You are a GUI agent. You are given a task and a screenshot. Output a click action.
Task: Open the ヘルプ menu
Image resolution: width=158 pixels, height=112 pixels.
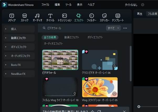coord(91,5)
